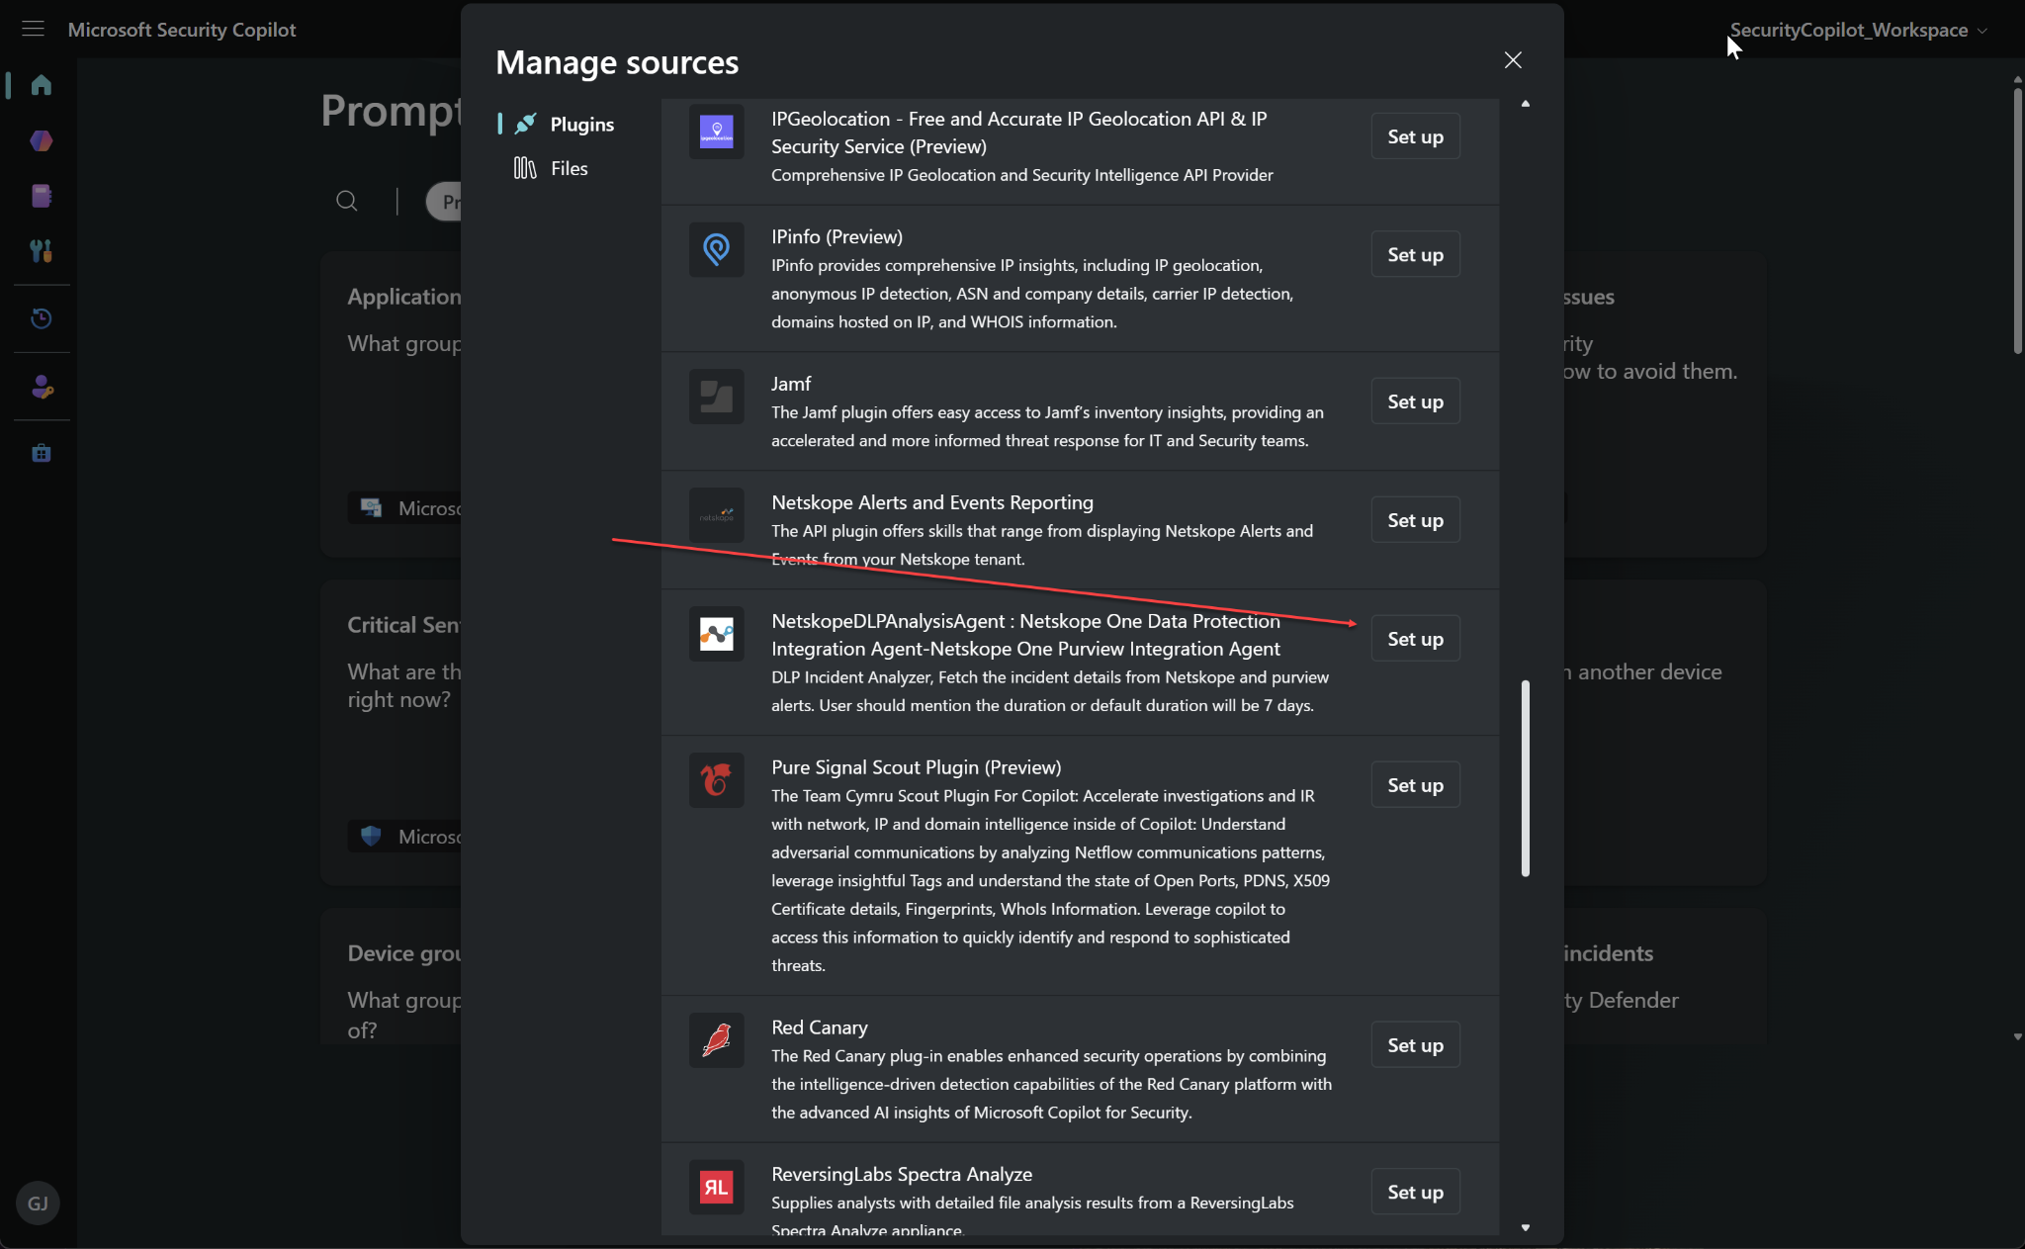Click the GJ user avatar

point(38,1203)
